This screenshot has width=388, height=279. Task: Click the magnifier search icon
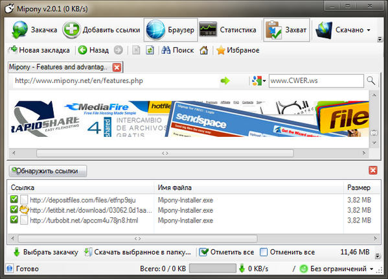point(371,80)
